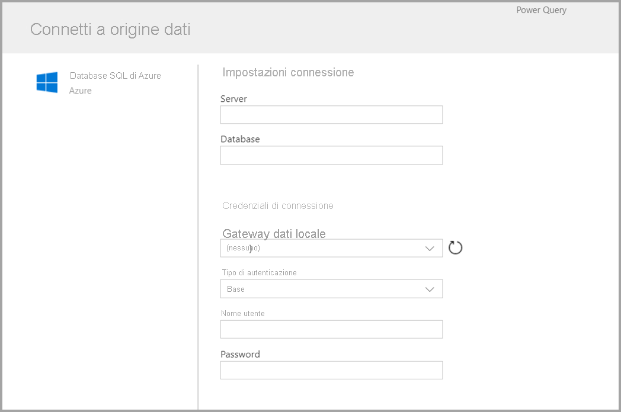Click the Nome utente field
This screenshot has height=412, width=621.
331,329
